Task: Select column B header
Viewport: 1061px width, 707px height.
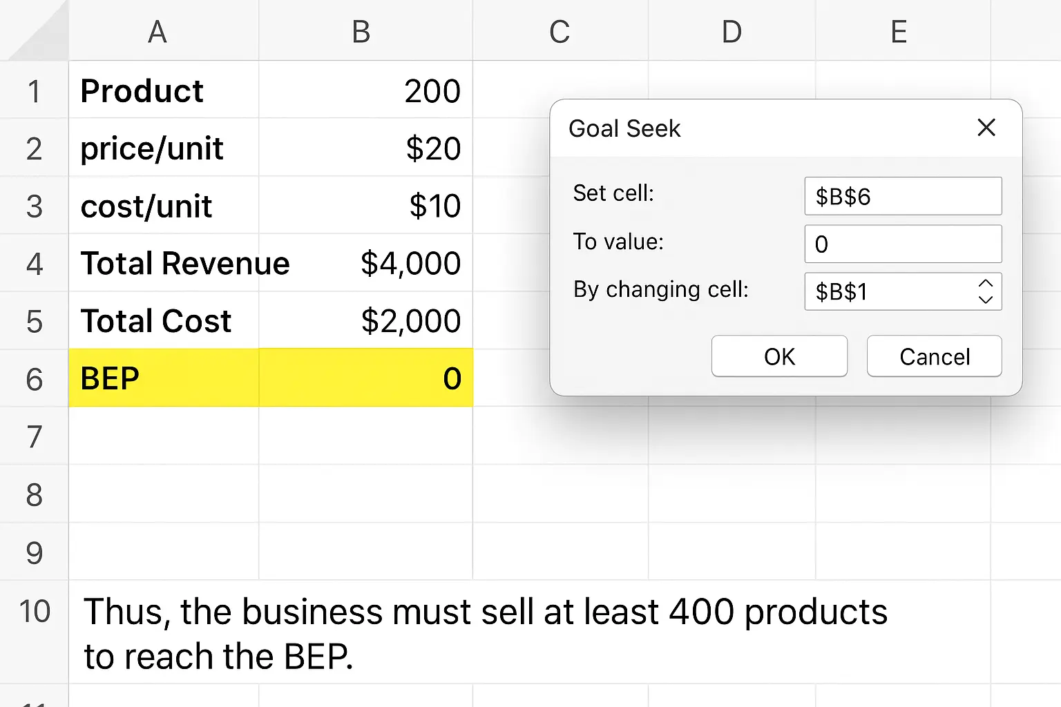Action: [x=361, y=31]
